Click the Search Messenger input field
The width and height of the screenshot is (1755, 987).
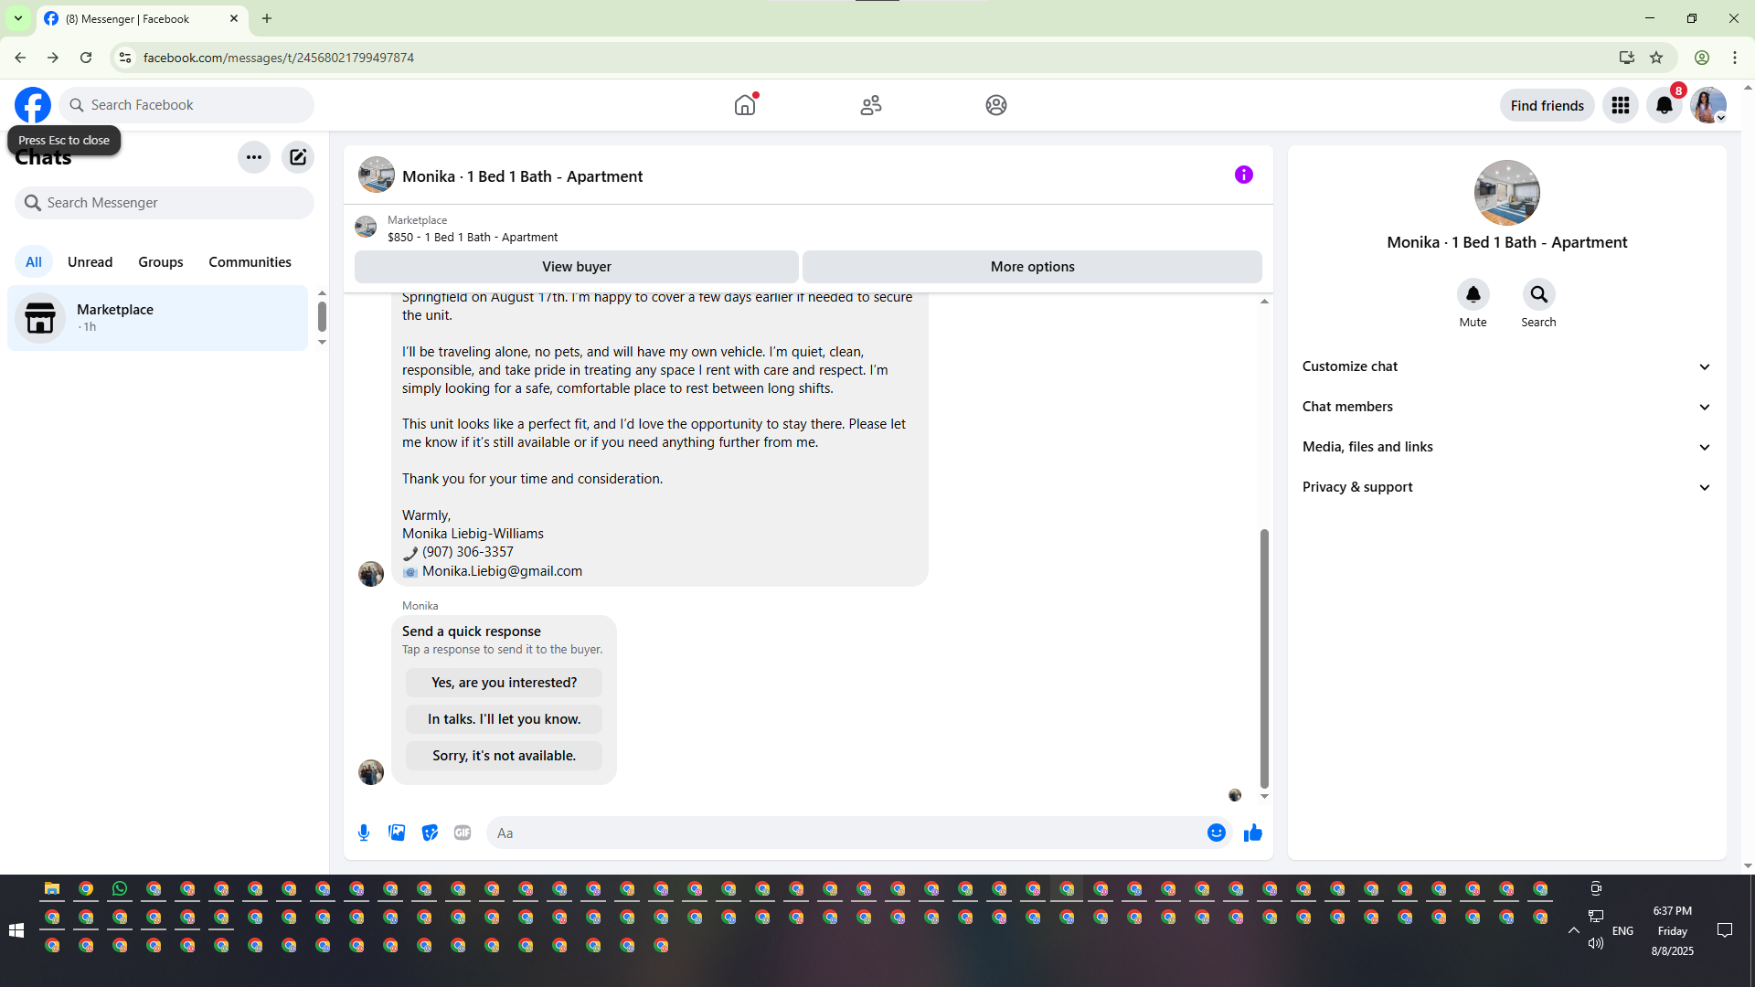(165, 203)
